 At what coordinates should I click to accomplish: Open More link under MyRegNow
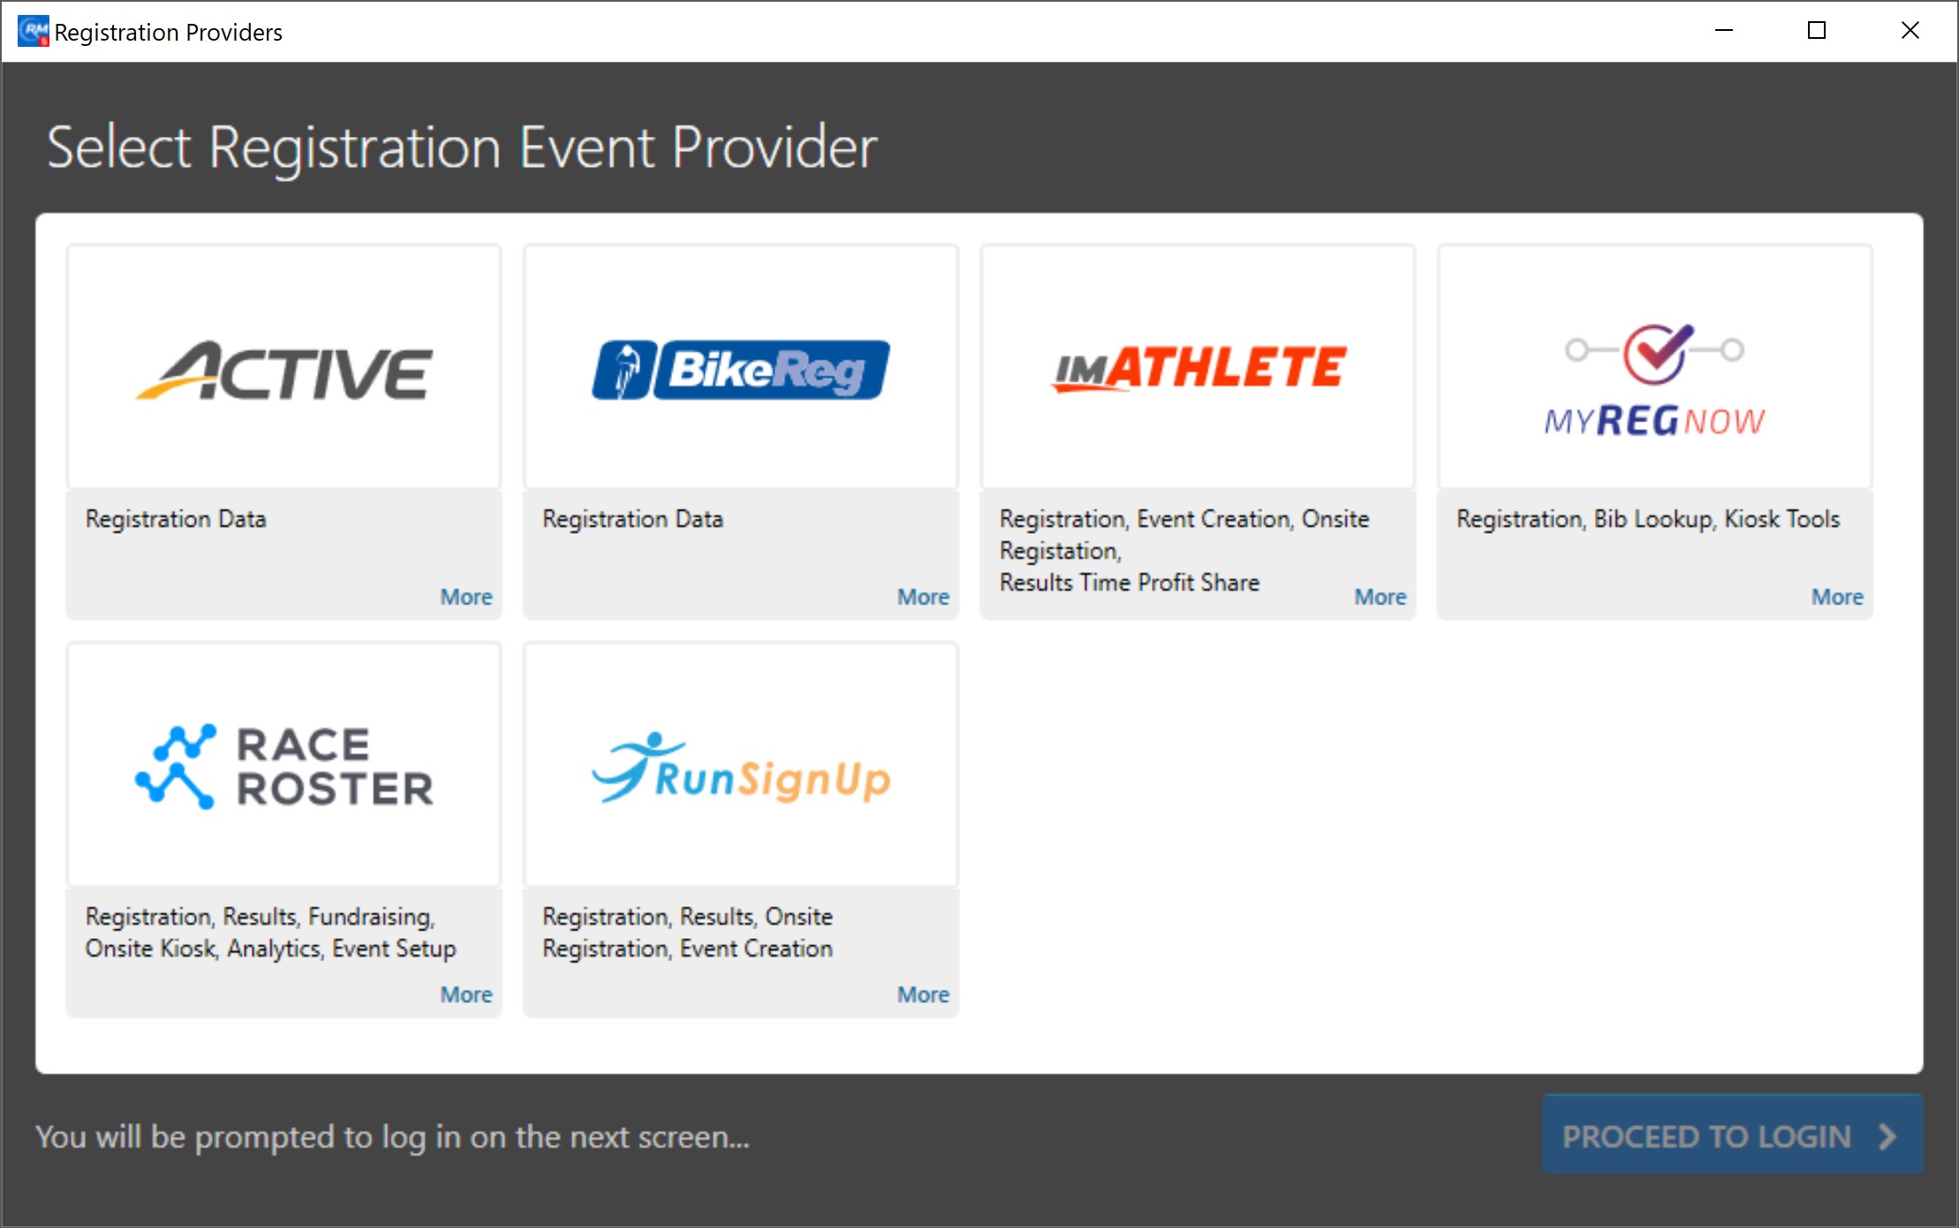pos(1837,597)
